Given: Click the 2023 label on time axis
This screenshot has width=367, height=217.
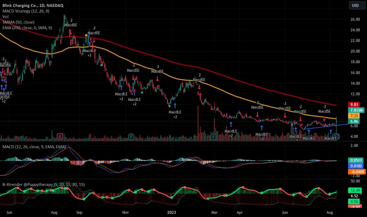Looking at the screenshot, I should [172, 213].
